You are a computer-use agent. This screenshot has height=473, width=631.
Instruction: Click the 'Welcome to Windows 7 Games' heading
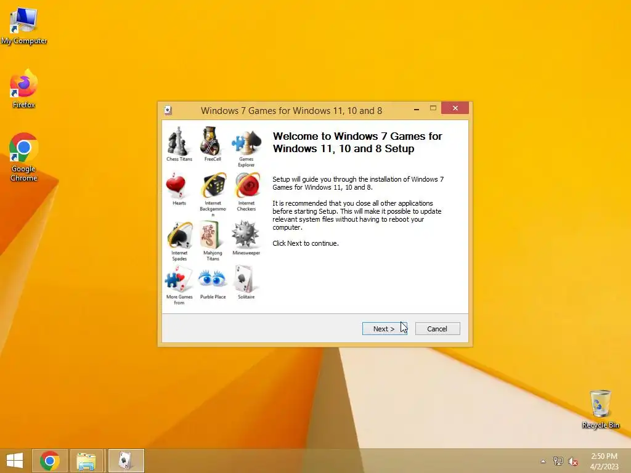click(x=357, y=142)
